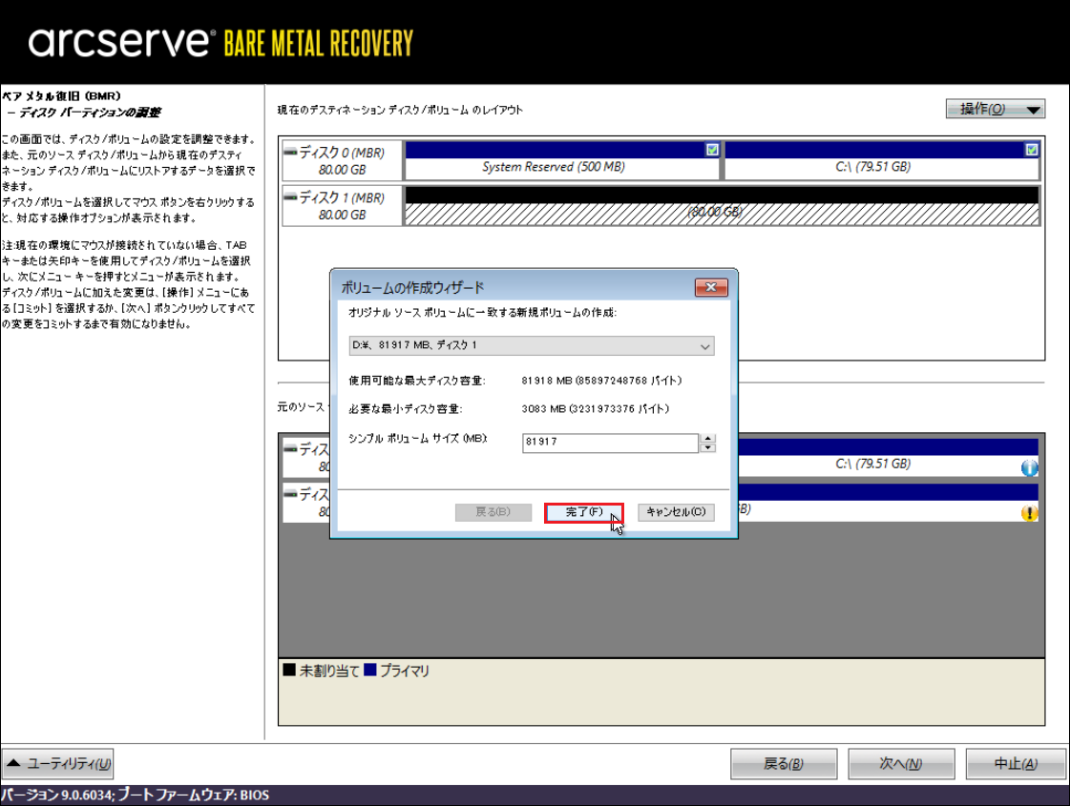Close the volume creation wizard dialog

711,287
